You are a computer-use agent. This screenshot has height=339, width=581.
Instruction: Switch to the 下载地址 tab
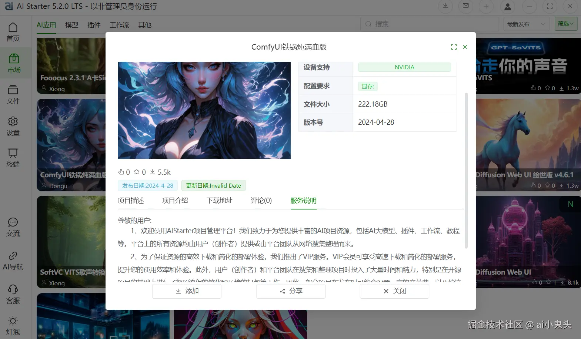pos(220,201)
